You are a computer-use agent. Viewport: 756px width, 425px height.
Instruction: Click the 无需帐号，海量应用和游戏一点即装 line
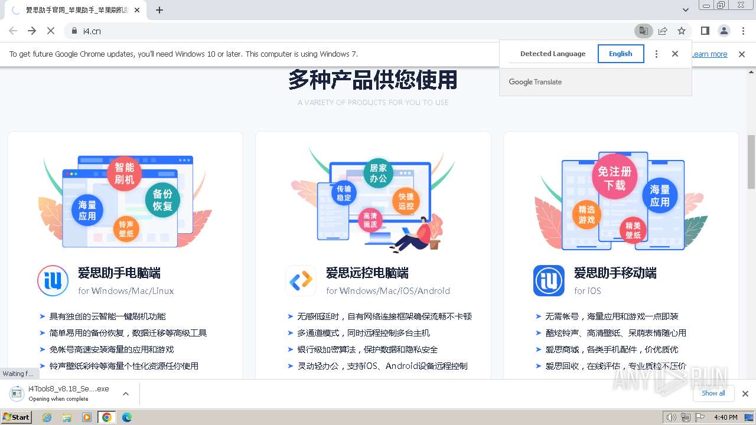(612, 316)
